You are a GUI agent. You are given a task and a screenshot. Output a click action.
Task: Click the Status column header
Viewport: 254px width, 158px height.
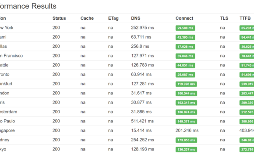click(59, 18)
